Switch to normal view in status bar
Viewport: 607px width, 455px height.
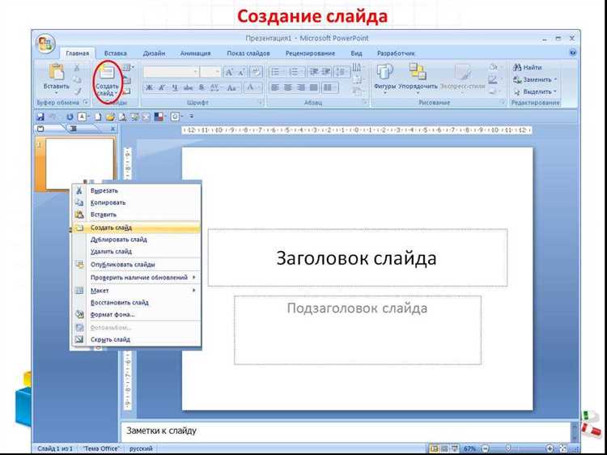pos(434,449)
